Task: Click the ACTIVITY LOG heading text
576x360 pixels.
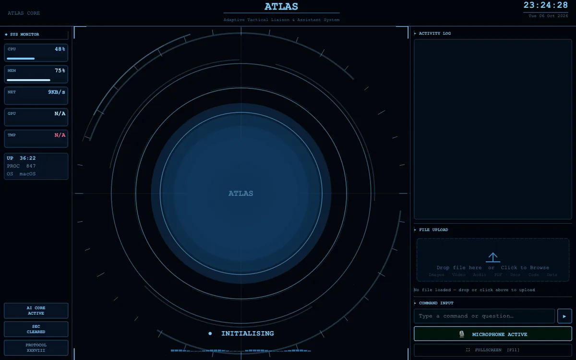Action: 435,34
